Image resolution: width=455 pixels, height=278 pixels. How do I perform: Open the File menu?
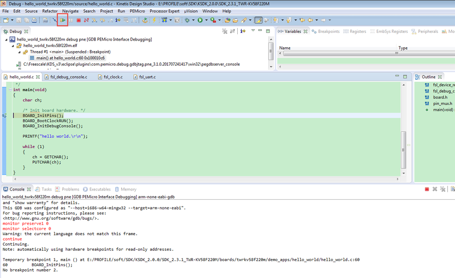pos(5,11)
